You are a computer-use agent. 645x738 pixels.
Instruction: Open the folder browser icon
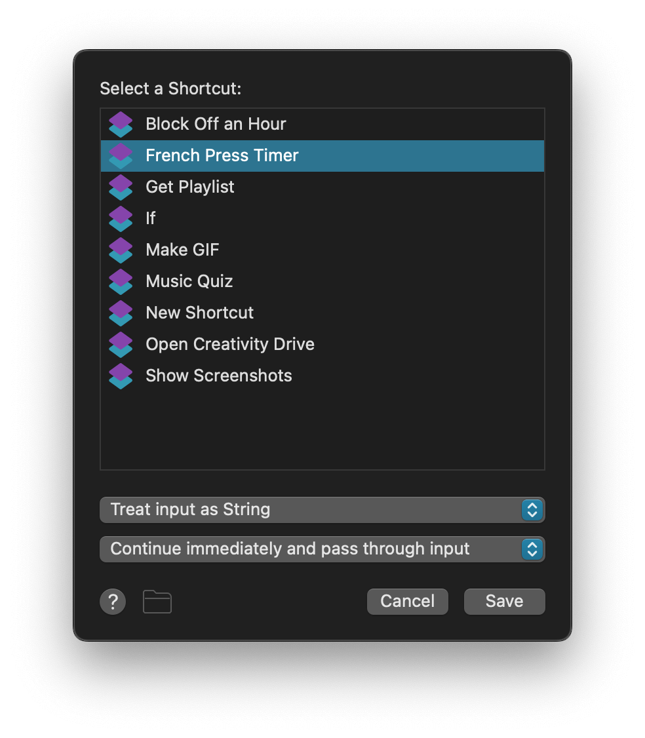tap(157, 601)
